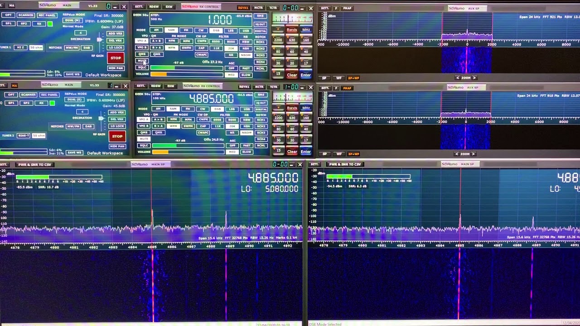This screenshot has width=580, height=326.
Task: Toggle HI Z in Tuner 1 Main window
Action: pos(20,48)
